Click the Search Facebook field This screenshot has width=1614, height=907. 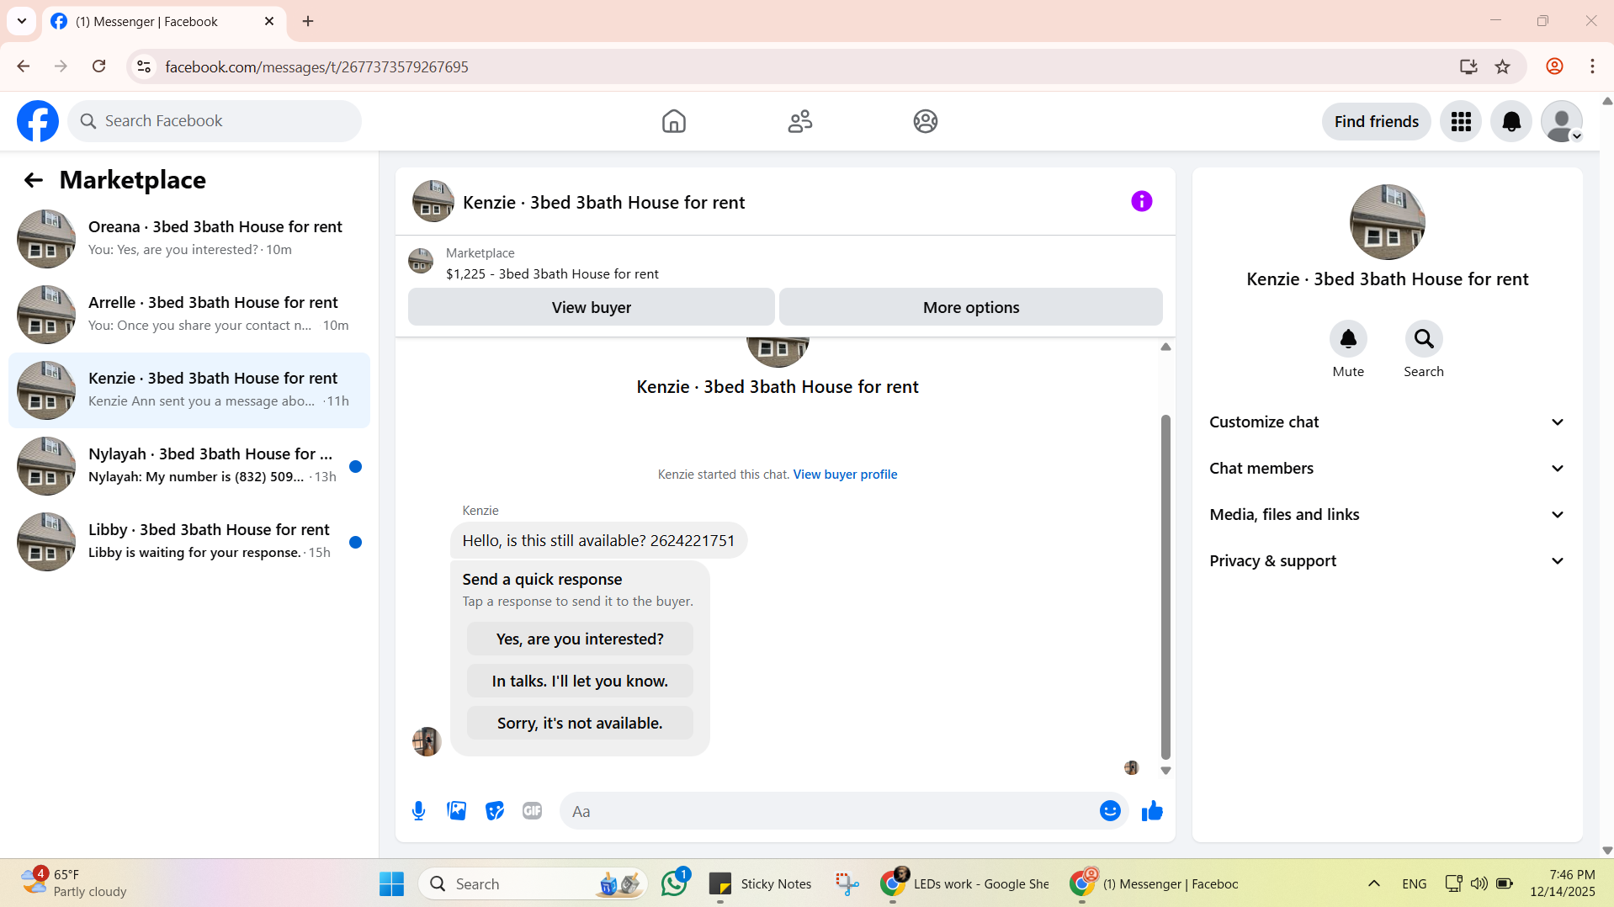pyautogui.click(x=215, y=121)
